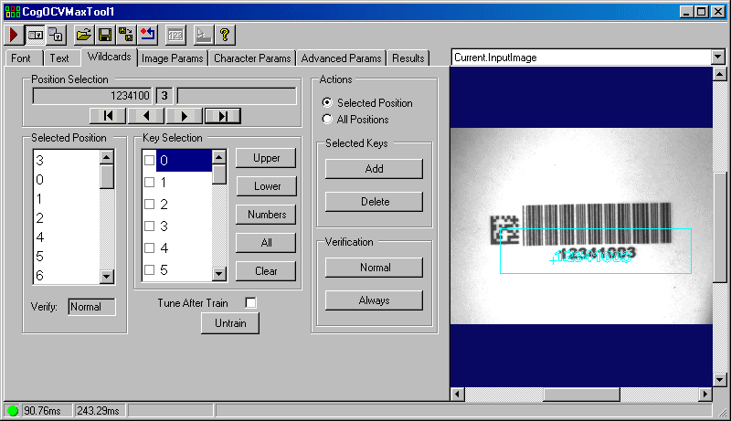Click Selected Position list scroll down arrow

107,276
